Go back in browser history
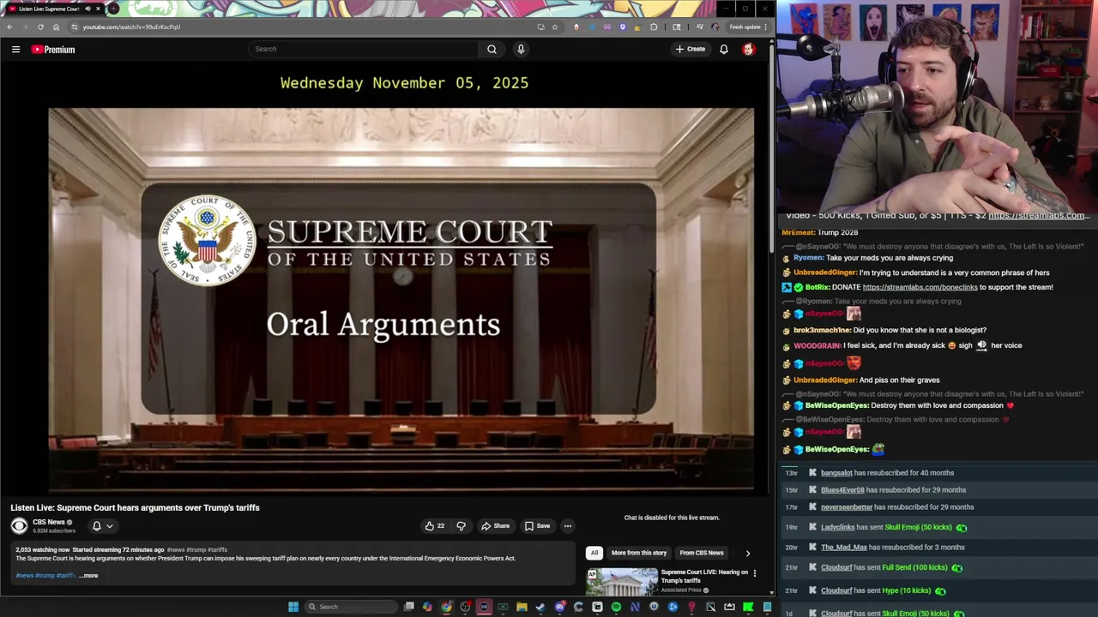The height and width of the screenshot is (617, 1098). point(9,27)
